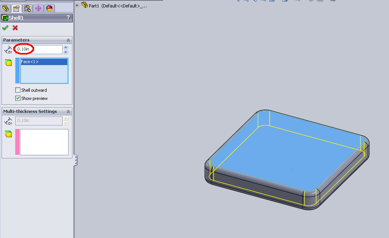Switch to the PropertyManager tab

(x=16, y=8)
